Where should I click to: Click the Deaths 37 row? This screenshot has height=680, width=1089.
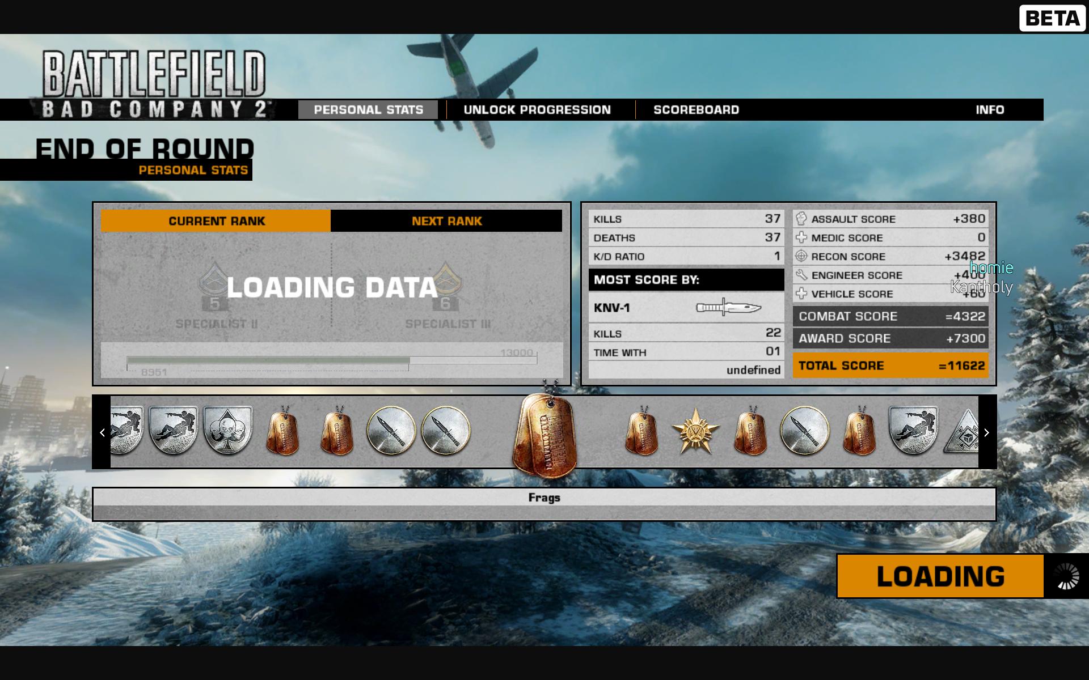tap(686, 237)
